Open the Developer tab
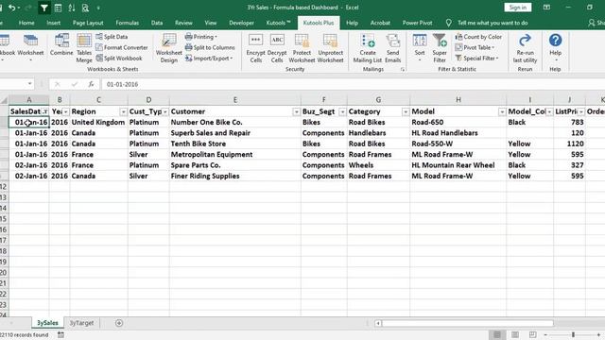Screen dimensions: 605x340 pos(241,23)
